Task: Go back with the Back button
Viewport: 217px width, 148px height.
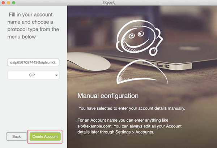Action: 17,136
